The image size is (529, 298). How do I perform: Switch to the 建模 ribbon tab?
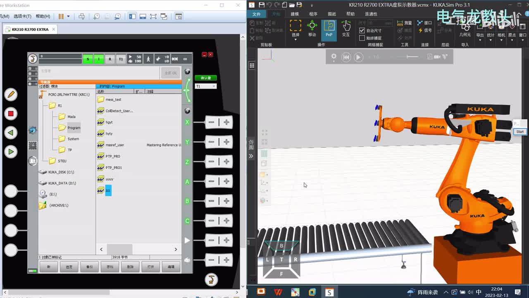tap(295, 14)
